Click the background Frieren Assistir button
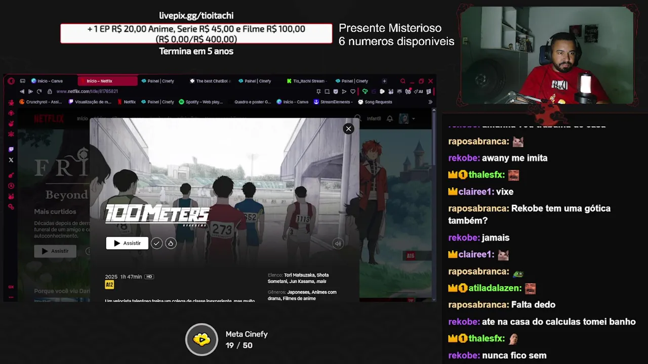This screenshot has height=364, width=648. [55, 251]
